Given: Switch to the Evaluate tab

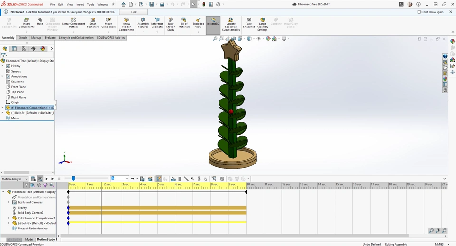Looking at the screenshot, I should (50, 38).
